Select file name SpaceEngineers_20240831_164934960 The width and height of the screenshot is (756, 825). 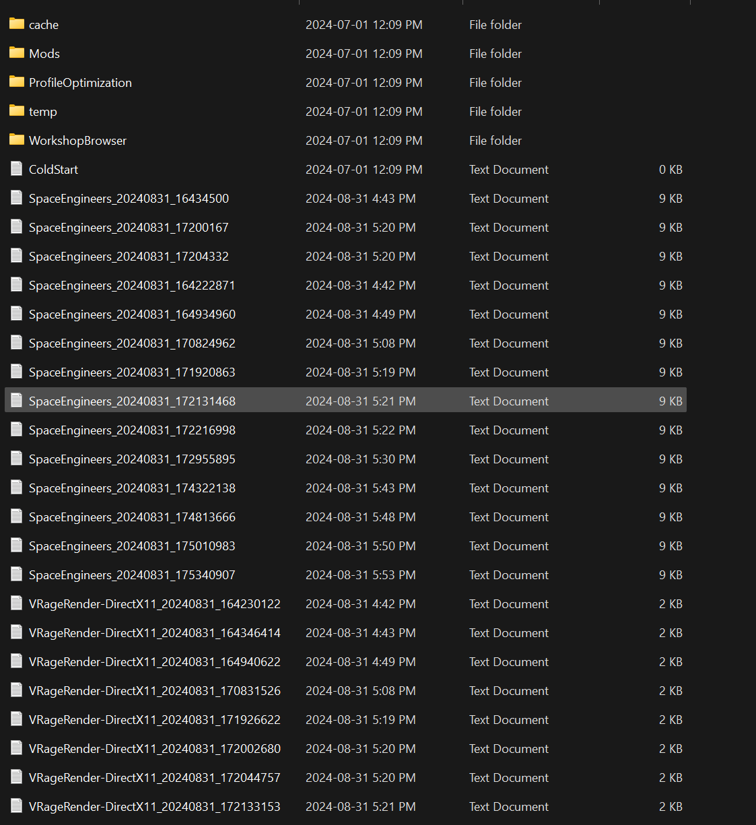coord(132,315)
